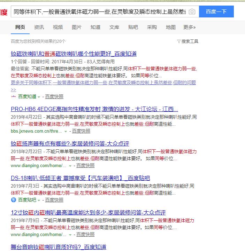Expand dropdown arrow next to bbs.jxnews.com.cn
This screenshot has height=251, width=245.
coord(66,132)
